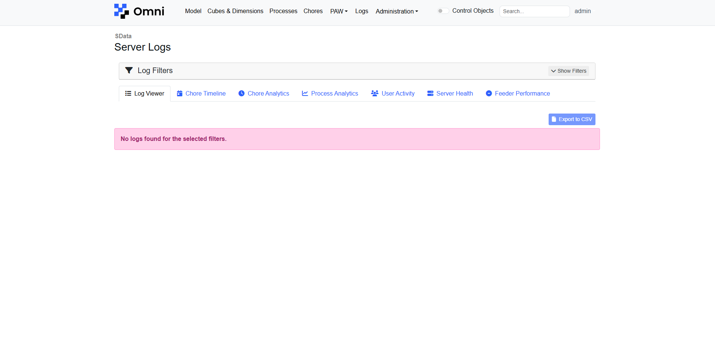Viewport: 715px width, 353px height.
Task: Show the Feeder Performance tab
Action: tap(518, 94)
